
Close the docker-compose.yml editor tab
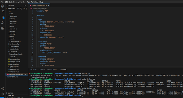[49, 5]
